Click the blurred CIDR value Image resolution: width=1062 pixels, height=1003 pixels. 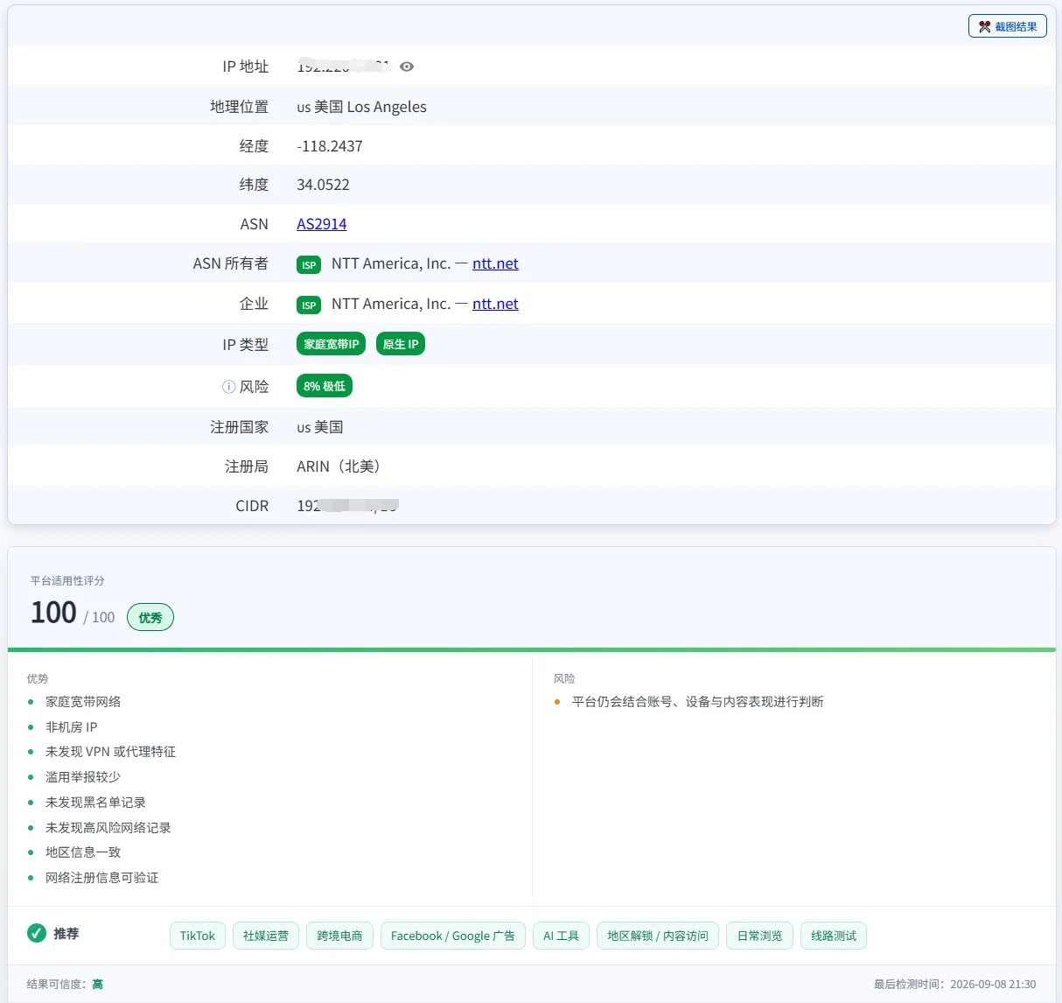coord(347,506)
